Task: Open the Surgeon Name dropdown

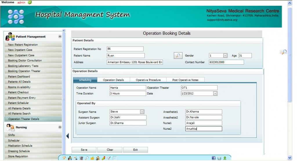Action: tap(142, 112)
